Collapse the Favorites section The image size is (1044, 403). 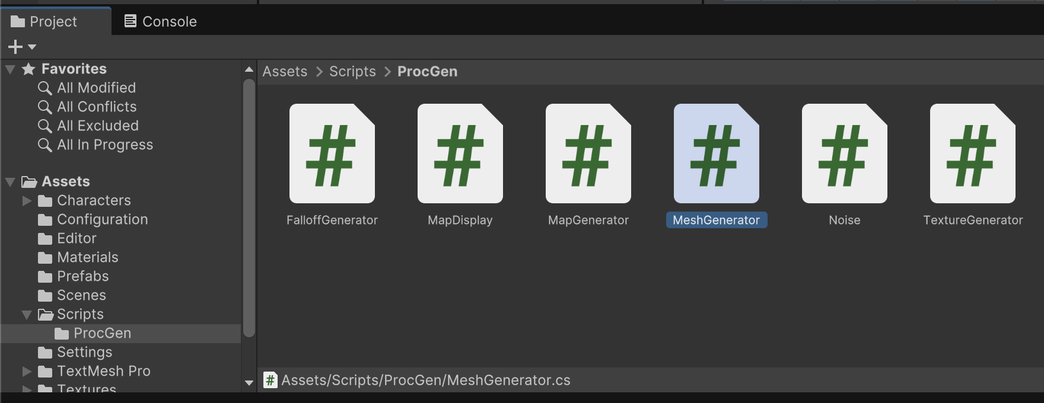10,69
